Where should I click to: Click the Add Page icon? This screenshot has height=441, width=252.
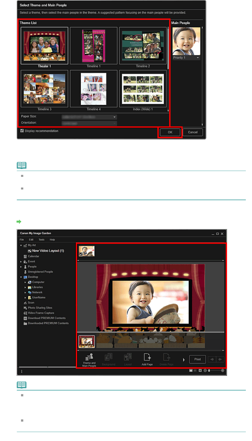point(147,359)
